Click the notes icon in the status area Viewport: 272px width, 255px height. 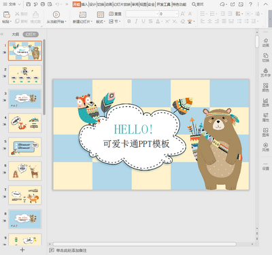[52, 250]
